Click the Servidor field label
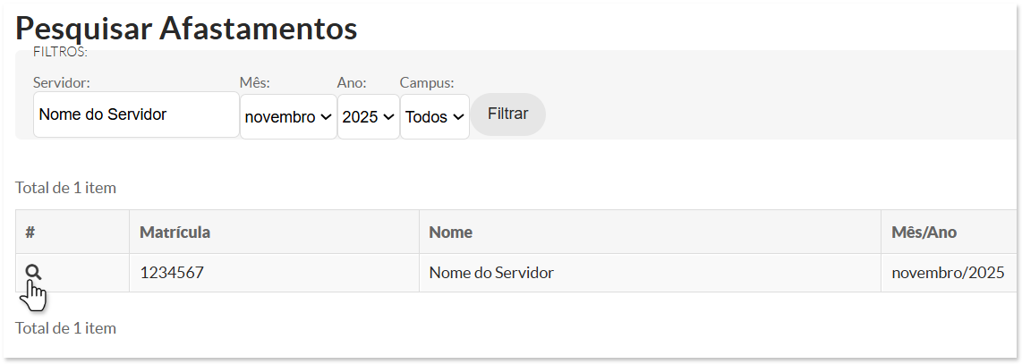Image resolution: width=1022 pixels, height=364 pixels. [62, 82]
